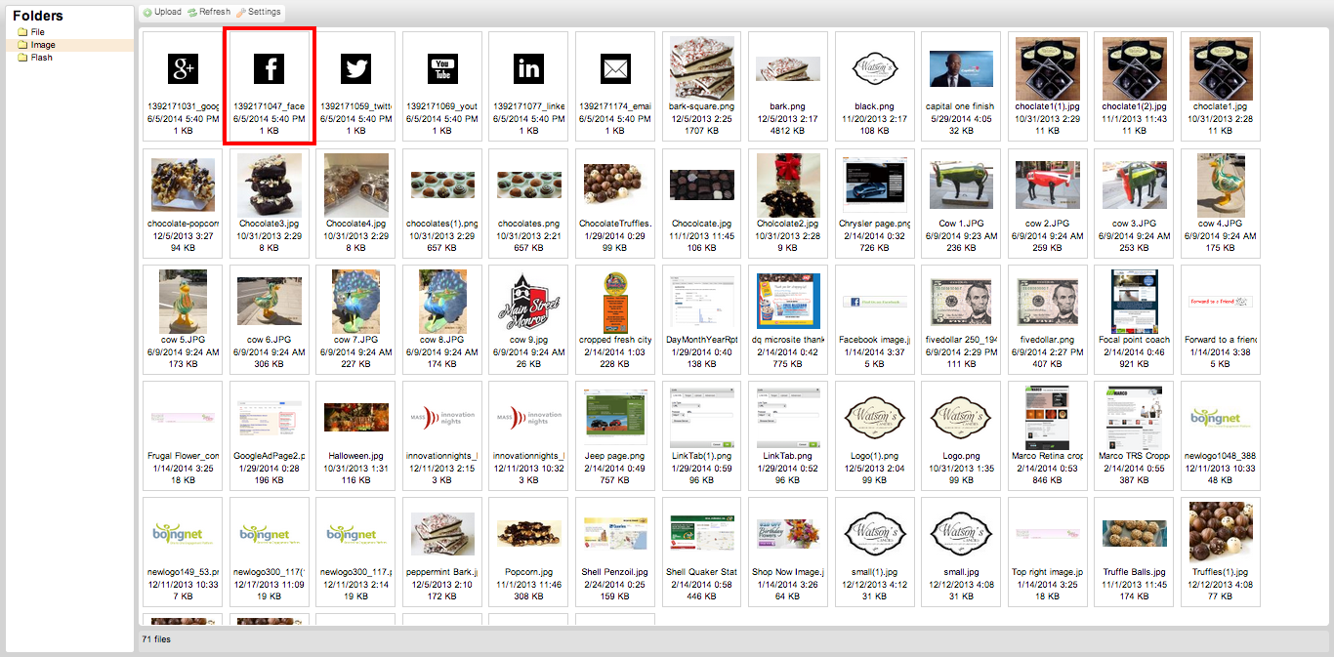
Task: Select the Cow 1.JPG thumbnail
Action: [961, 203]
